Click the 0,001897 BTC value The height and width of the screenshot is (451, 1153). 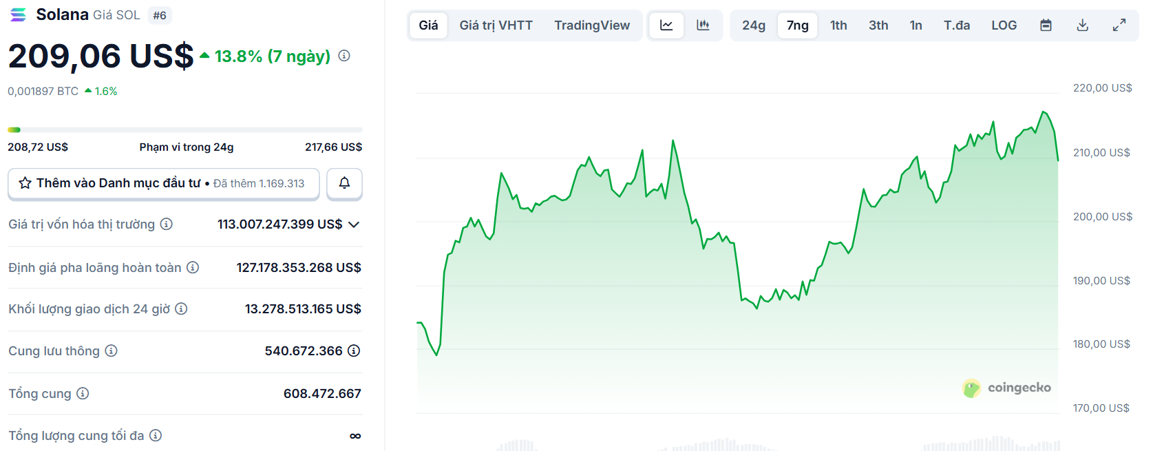coord(43,91)
